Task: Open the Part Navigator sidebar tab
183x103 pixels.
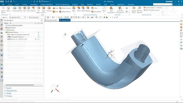Action: point(2,33)
